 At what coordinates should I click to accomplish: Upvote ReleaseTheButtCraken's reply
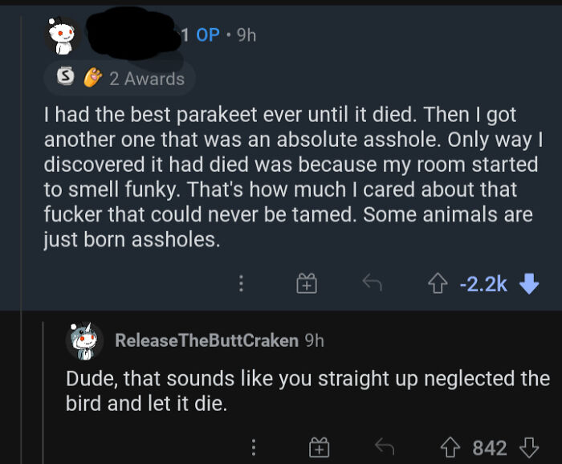tap(450, 447)
